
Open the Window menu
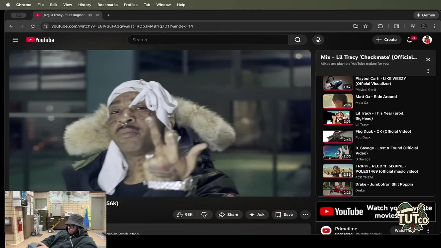point(163,5)
